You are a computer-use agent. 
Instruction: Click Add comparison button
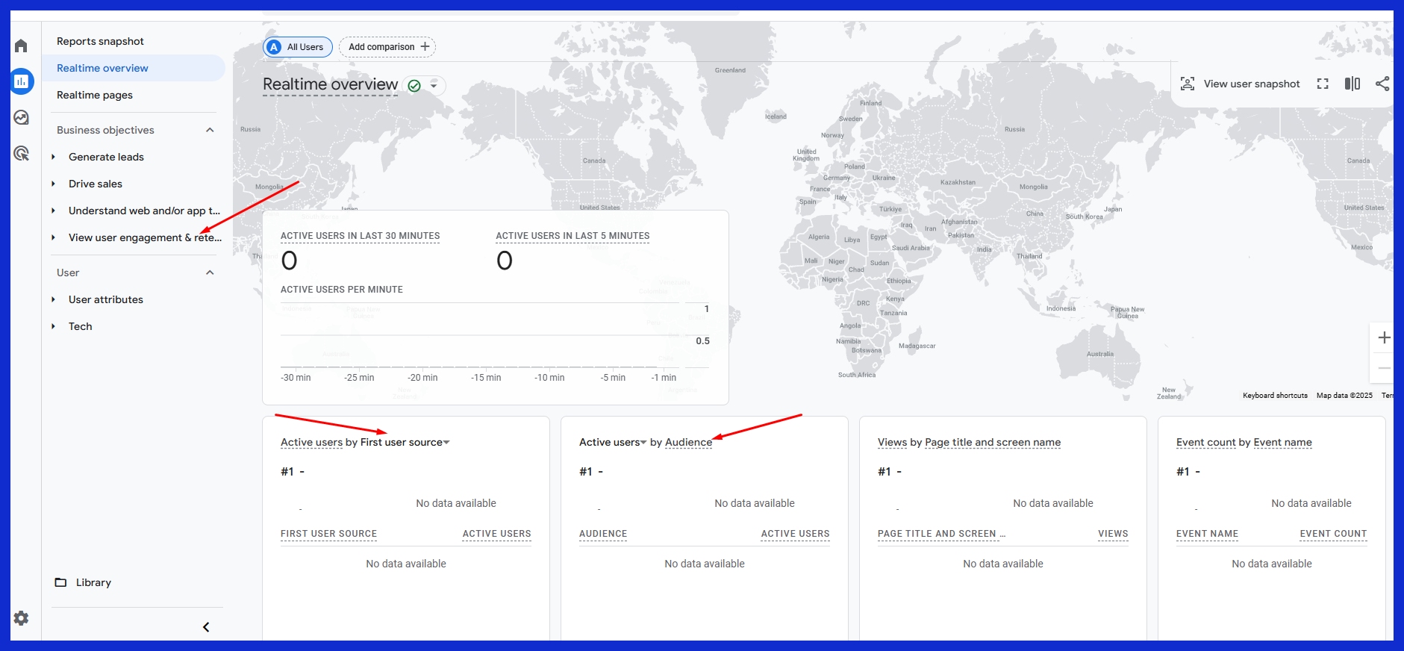click(387, 47)
